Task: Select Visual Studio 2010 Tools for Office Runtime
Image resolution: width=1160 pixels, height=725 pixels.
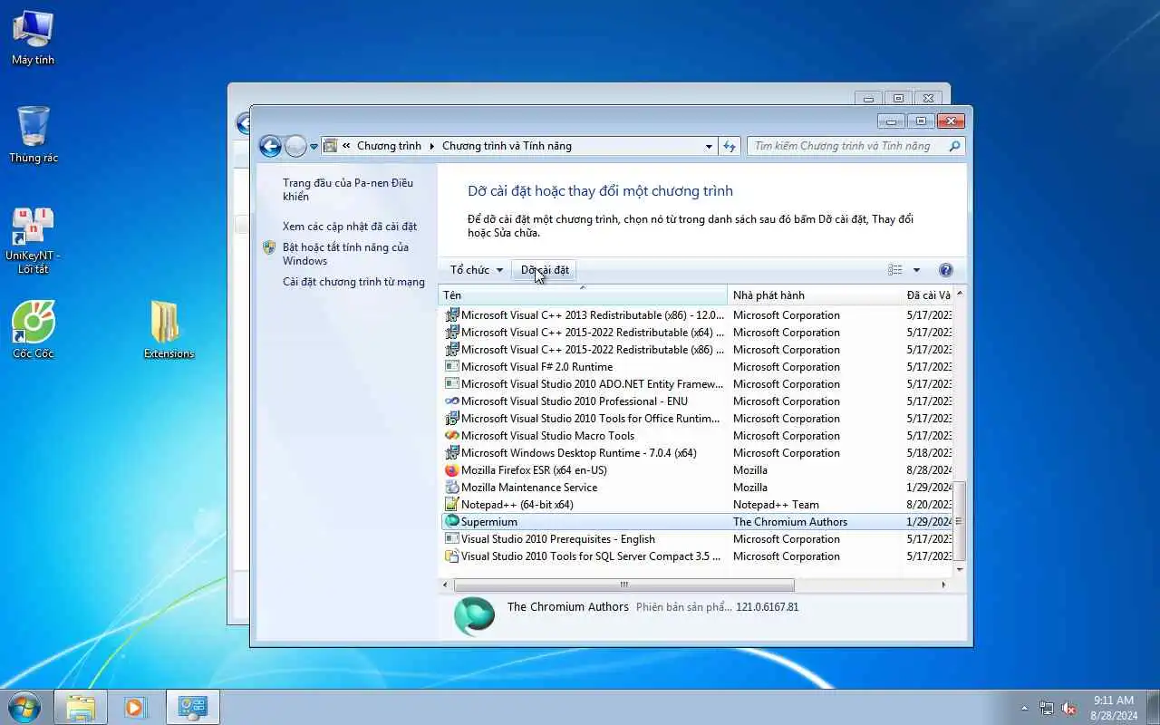Action: [x=696, y=418]
